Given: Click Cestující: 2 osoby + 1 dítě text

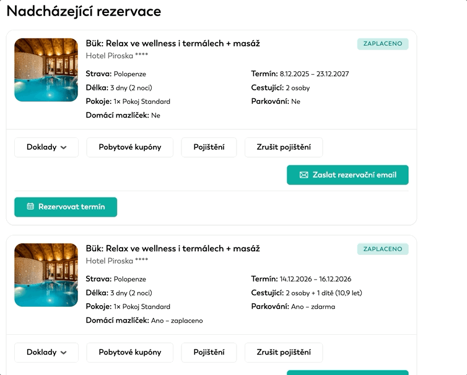Looking at the screenshot, I should pyautogui.click(x=307, y=293).
